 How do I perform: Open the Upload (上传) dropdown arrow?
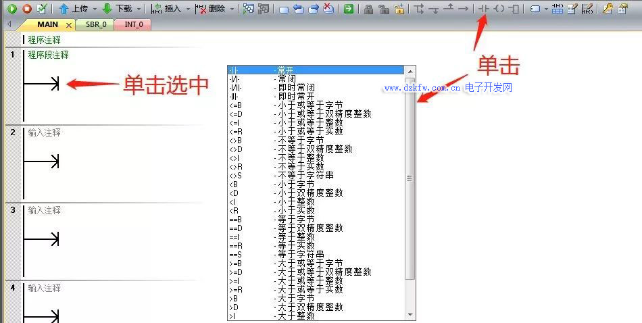[95, 9]
